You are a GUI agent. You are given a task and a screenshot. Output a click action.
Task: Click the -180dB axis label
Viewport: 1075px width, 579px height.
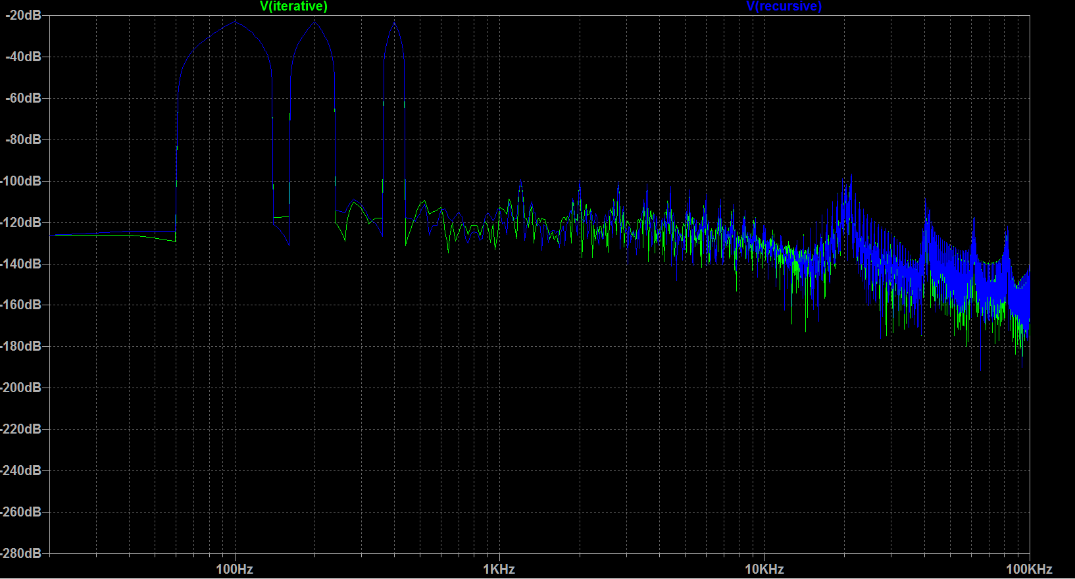click(x=20, y=346)
